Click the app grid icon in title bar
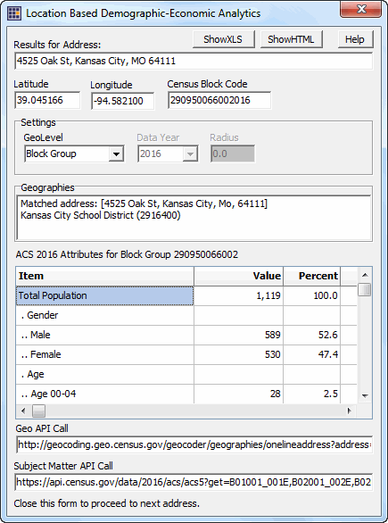The width and height of the screenshot is (388, 523). click(14, 13)
